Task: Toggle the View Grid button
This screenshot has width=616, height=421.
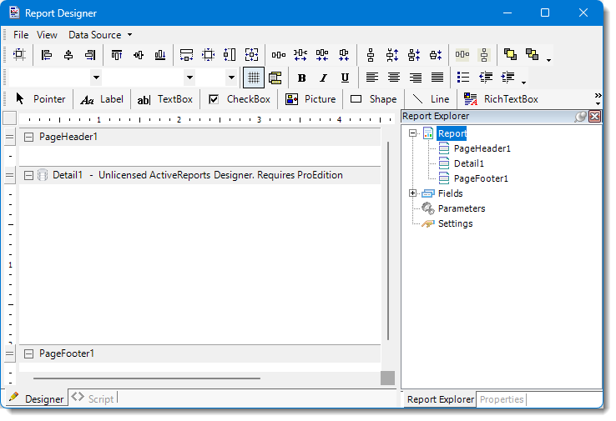Action: (x=254, y=78)
